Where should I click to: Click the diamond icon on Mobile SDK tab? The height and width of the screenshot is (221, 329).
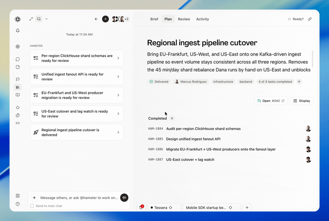pyautogui.click(x=230, y=207)
